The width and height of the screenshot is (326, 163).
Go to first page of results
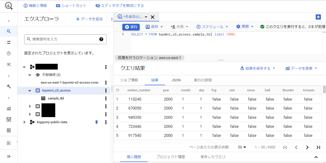coord(285,147)
